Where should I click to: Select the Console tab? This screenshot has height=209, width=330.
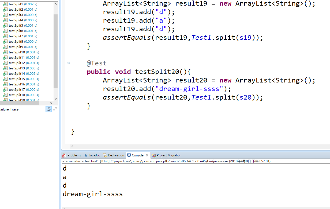point(138,155)
